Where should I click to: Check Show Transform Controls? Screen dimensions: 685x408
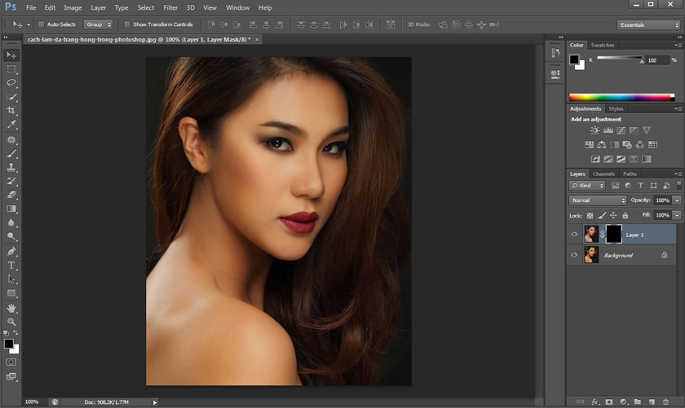coord(126,24)
